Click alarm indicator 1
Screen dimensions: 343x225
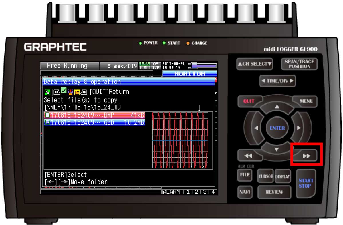point(188,192)
